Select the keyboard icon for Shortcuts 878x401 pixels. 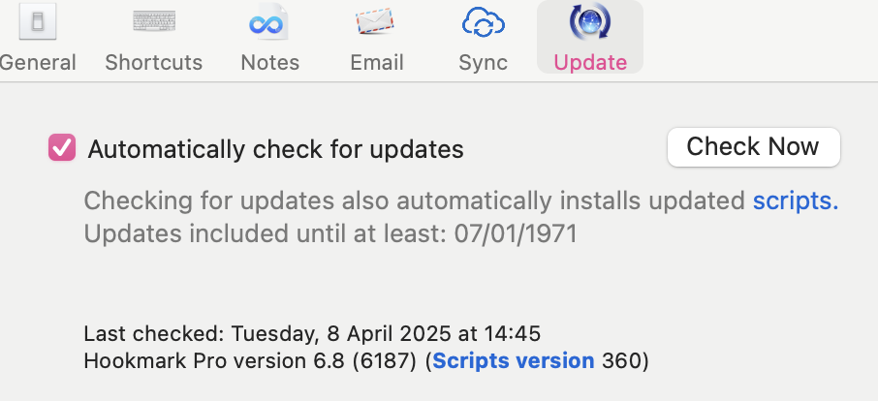coord(154,21)
